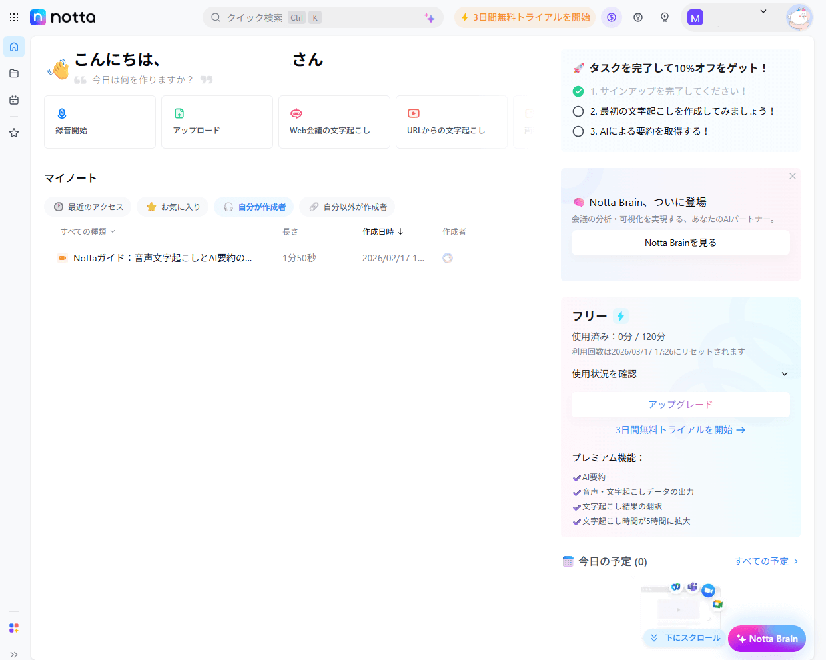Select 最近のアクセス tab
The height and width of the screenshot is (660, 826).
tap(89, 207)
